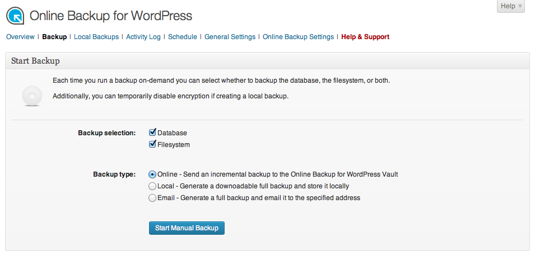The image size is (535, 256).
Task: Click the Help & Support link
Action: click(x=365, y=37)
